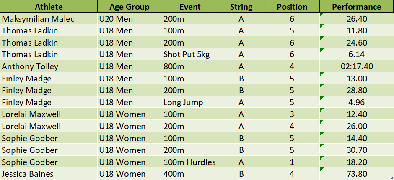This screenshot has height=180, width=394.
Task: Select the 400m event cell
Action: point(174,174)
